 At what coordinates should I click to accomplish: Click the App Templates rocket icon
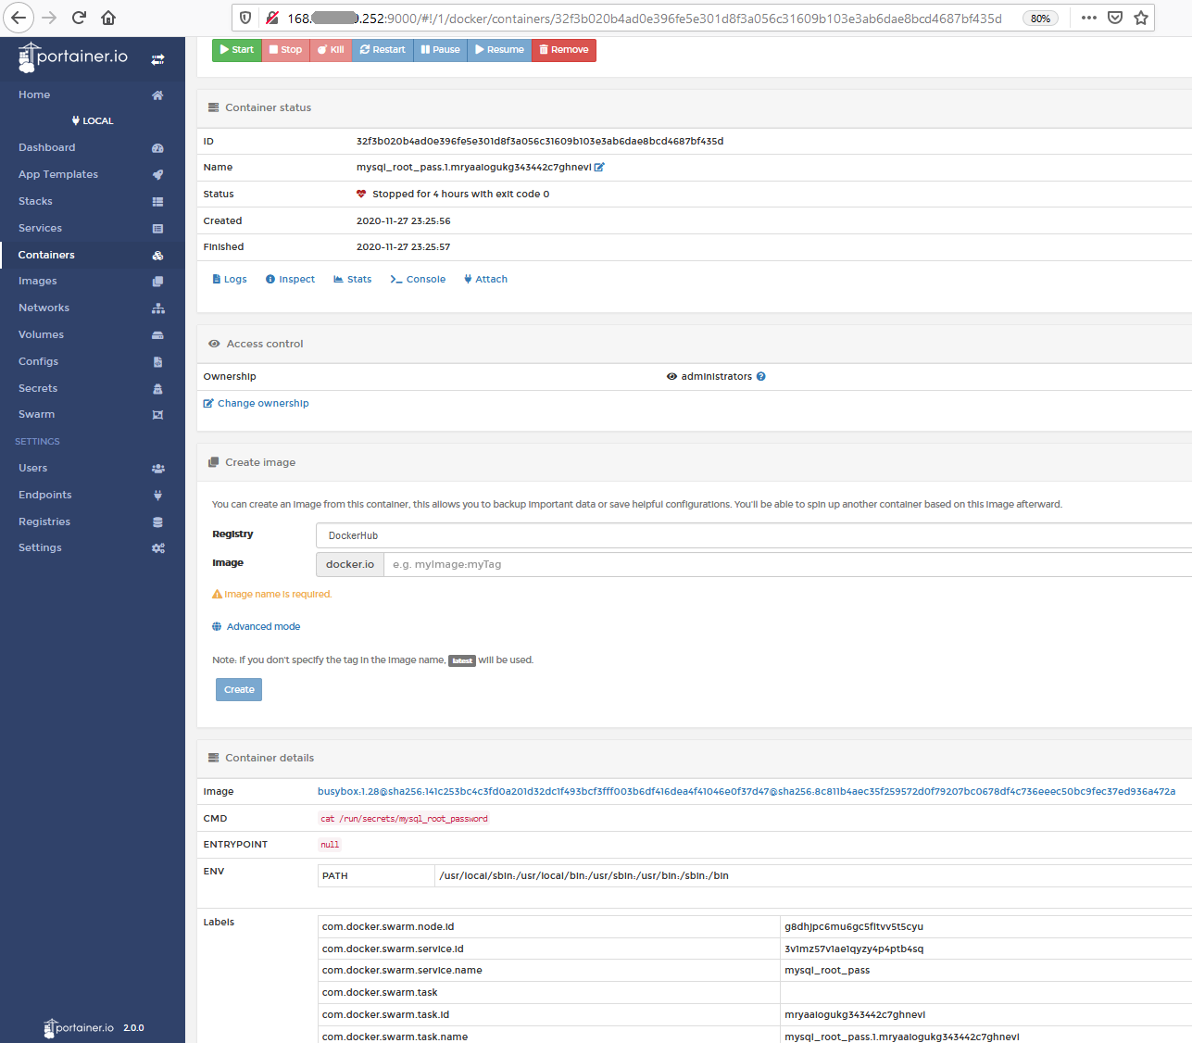[x=157, y=175]
